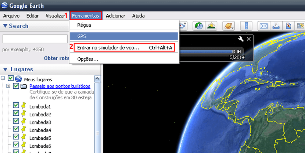Uncheck the Lombada1 checkbox
The width and height of the screenshot is (305, 153).
(16, 105)
